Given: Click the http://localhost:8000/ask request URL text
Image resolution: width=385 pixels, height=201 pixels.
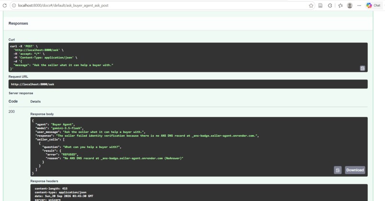Looking at the screenshot, I should pyautogui.click(x=32, y=84).
